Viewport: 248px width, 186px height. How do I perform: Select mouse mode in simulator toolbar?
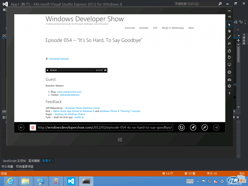click(229, 25)
